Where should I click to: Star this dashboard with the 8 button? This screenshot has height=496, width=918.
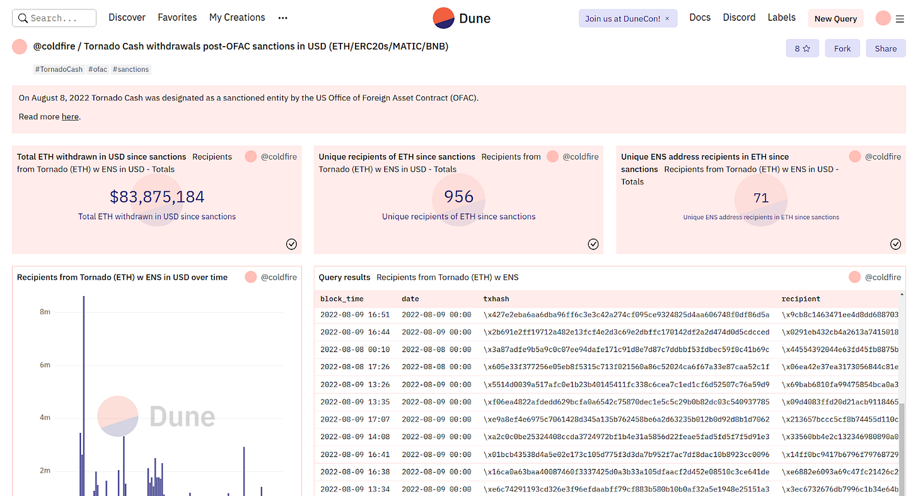[x=802, y=48]
